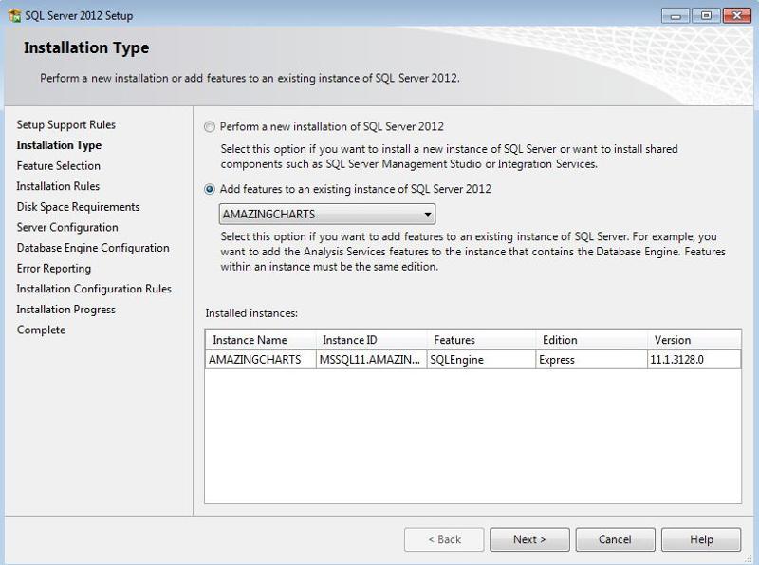
Task: Minimize the SQL Server 2012 Setup window
Action: [676, 16]
